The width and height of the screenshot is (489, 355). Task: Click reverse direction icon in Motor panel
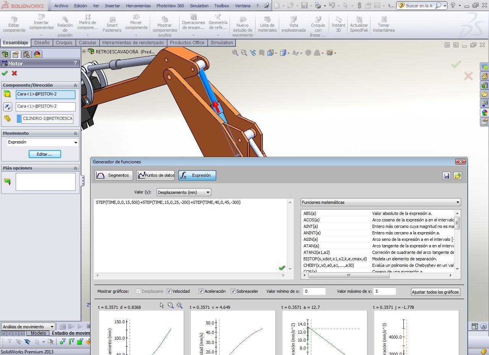pyautogui.click(x=7, y=106)
